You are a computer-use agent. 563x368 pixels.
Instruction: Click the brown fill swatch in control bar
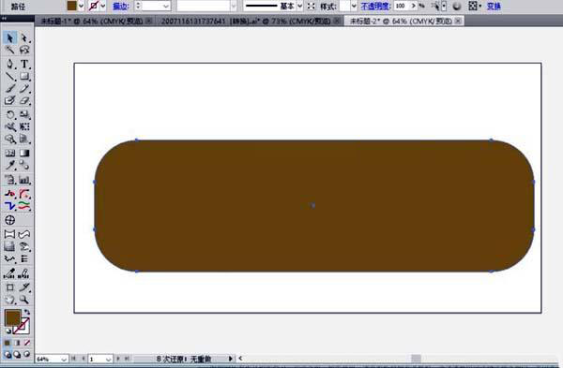(x=72, y=6)
